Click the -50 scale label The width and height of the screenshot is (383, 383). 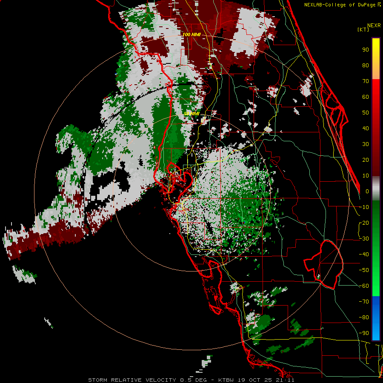tap(364, 270)
